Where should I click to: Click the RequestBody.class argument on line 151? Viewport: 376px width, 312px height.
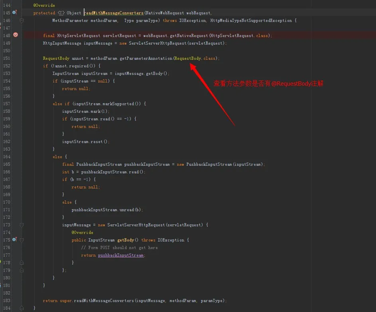pos(195,58)
